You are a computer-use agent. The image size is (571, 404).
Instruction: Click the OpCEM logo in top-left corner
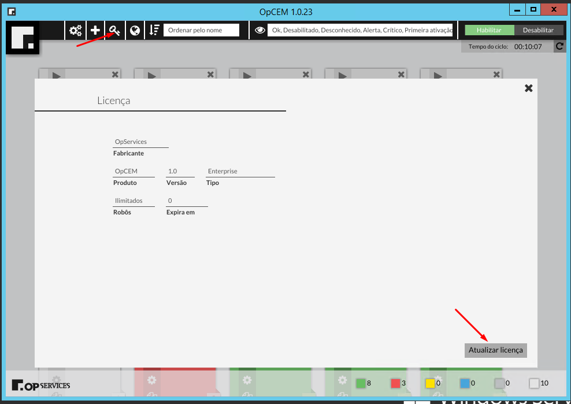(23, 38)
